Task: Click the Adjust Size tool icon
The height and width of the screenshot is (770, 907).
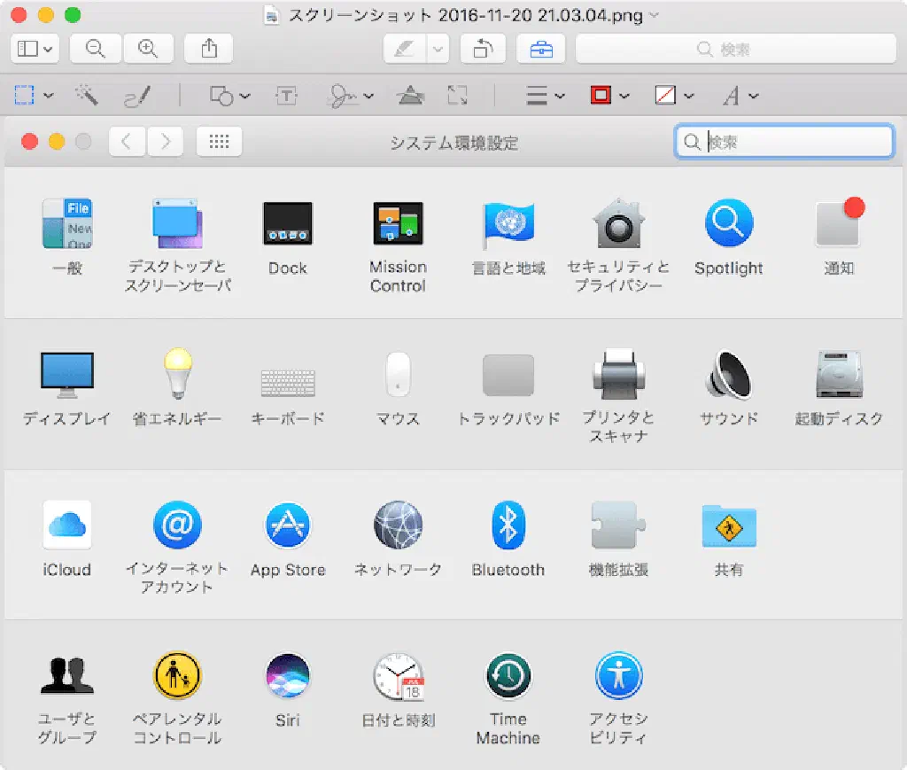Action: (457, 96)
